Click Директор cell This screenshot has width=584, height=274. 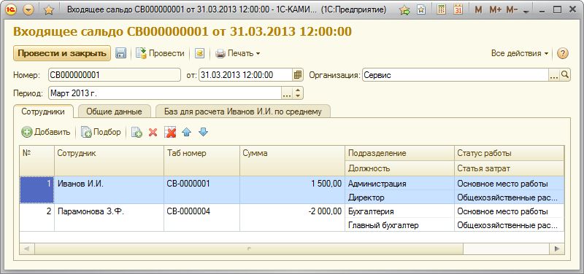[x=399, y=197]
